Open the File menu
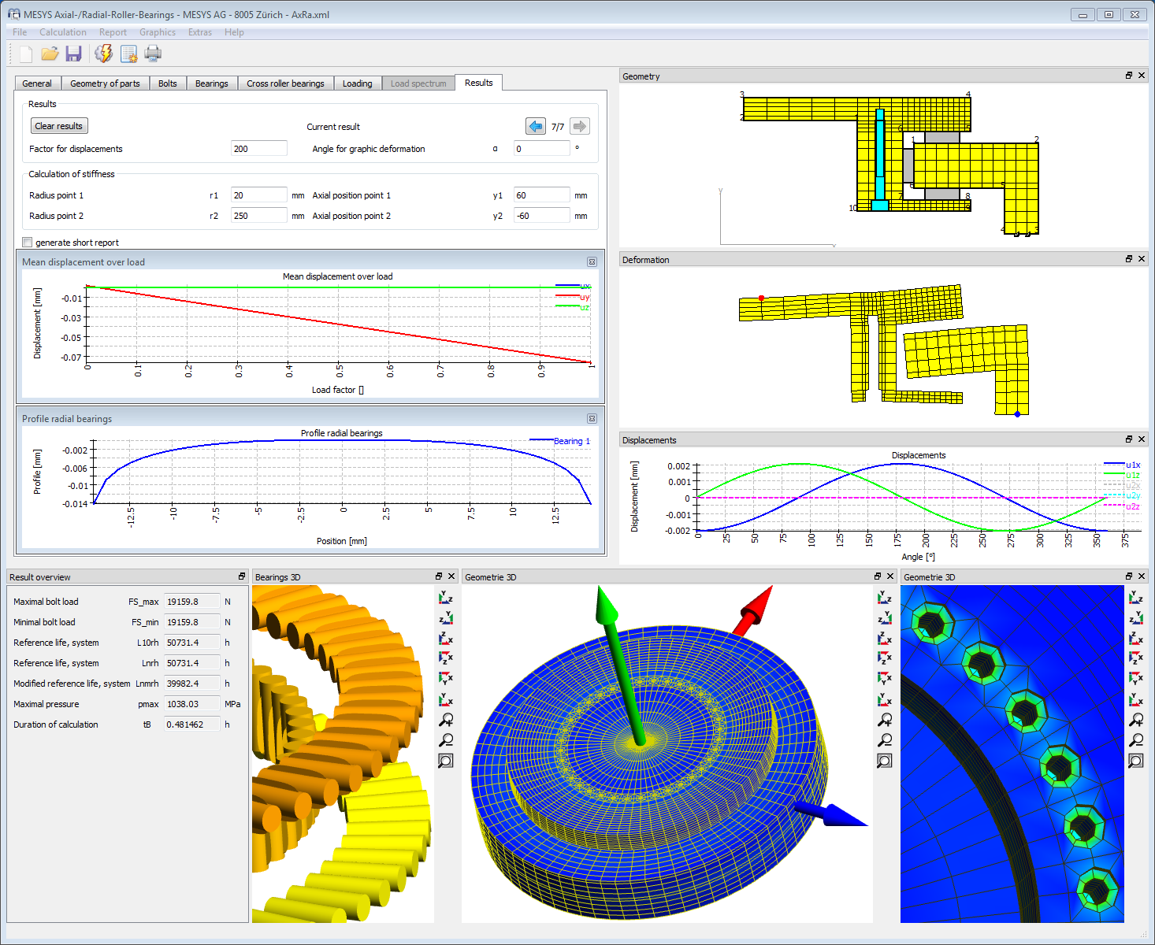The height and width of the screenshot is (945, 1155). (20, 32)
